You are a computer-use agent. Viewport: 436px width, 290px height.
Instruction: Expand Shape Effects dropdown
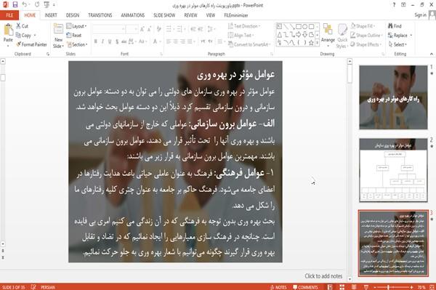coord(366,44)
